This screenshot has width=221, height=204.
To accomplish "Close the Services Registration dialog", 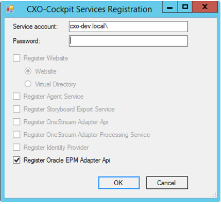I will coord(205,7).
